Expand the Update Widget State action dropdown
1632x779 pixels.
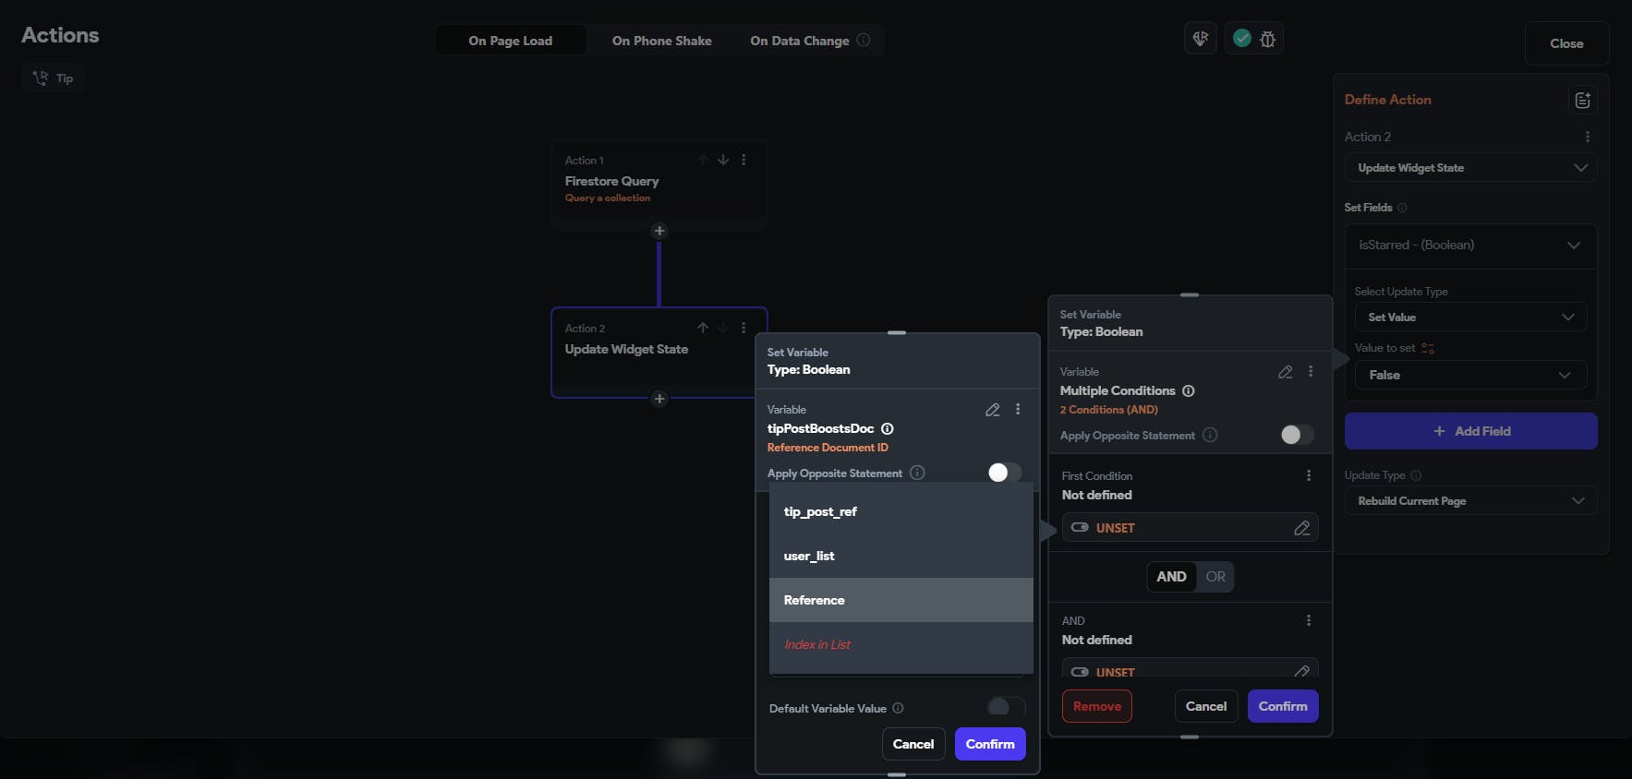tap(1470, 168)
